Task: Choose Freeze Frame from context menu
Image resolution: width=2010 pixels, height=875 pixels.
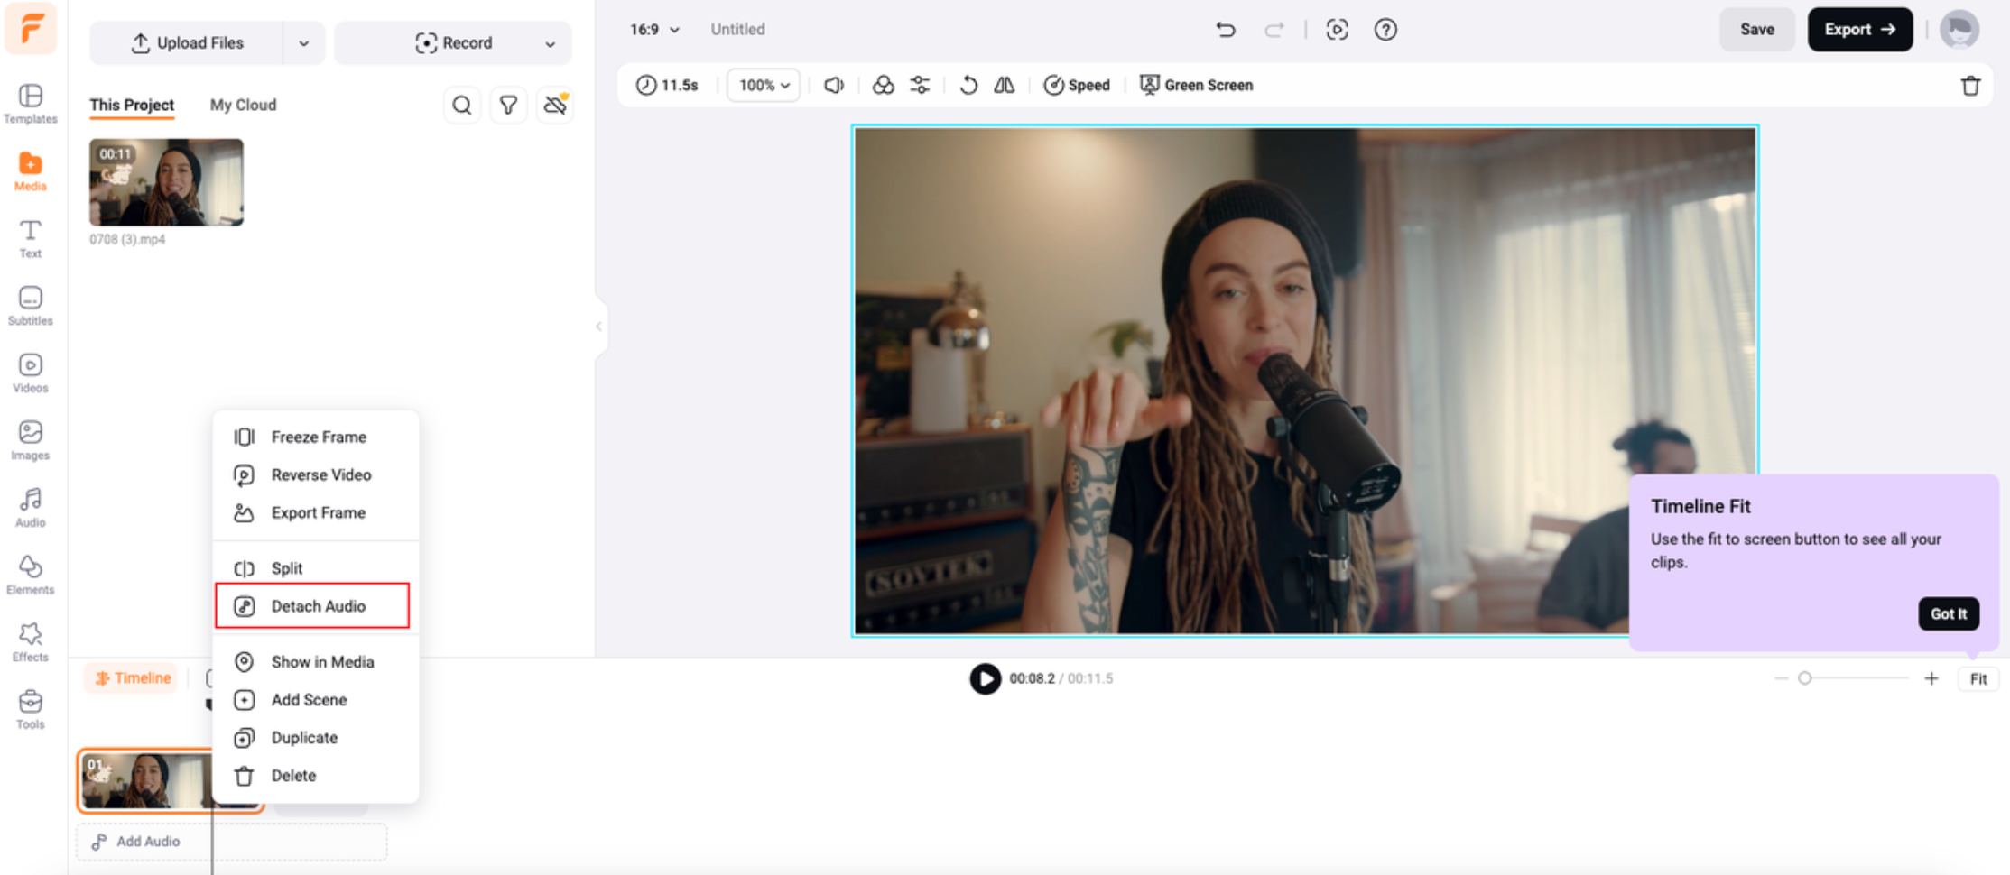Action: pyautogui.click(x=316, y=437)
